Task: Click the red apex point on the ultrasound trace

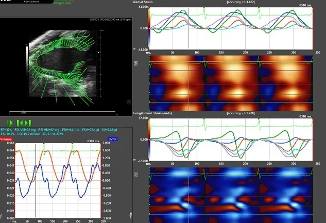Action: pyautogui.click(x=37, y=63)
